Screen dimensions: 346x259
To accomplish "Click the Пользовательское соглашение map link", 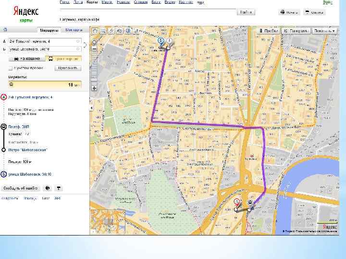I will 316,231.
